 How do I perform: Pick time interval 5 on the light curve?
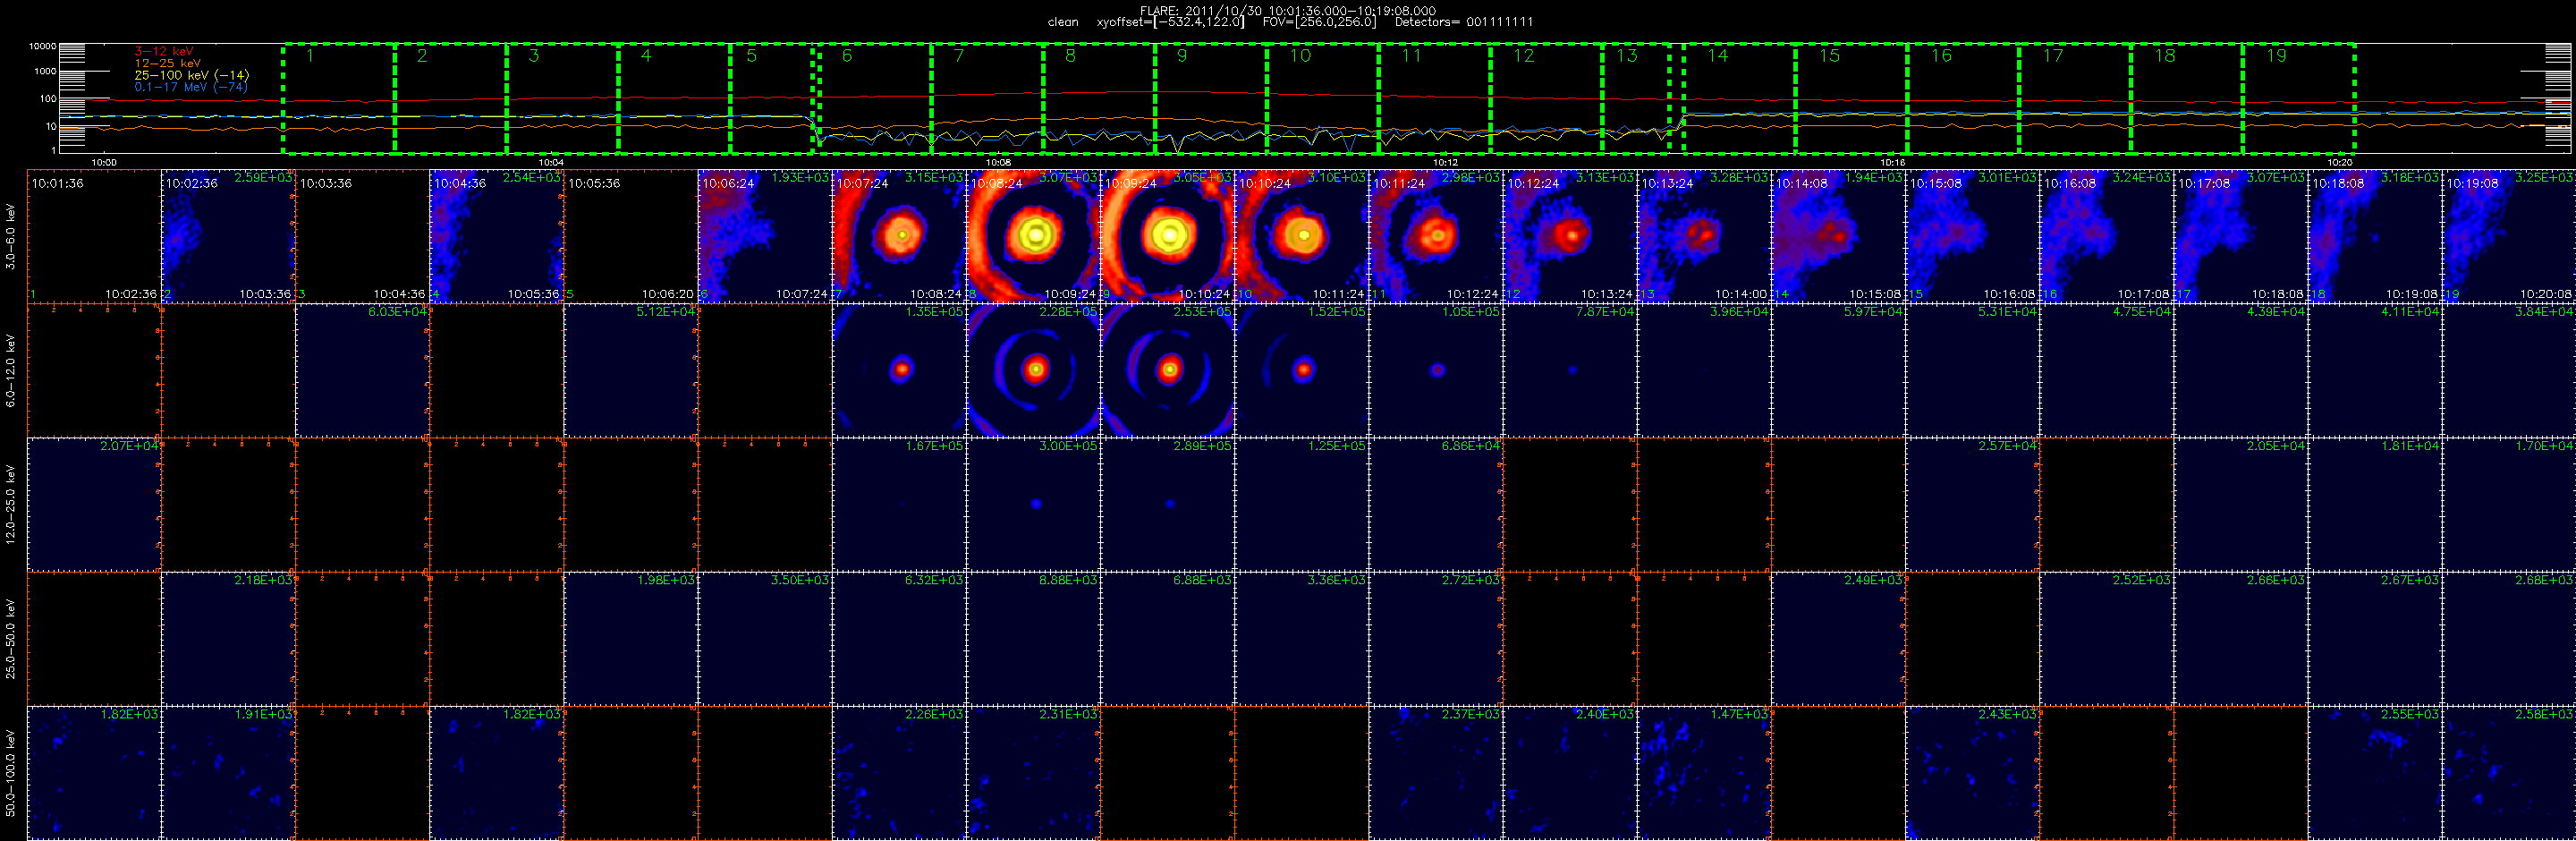[772, 98]
